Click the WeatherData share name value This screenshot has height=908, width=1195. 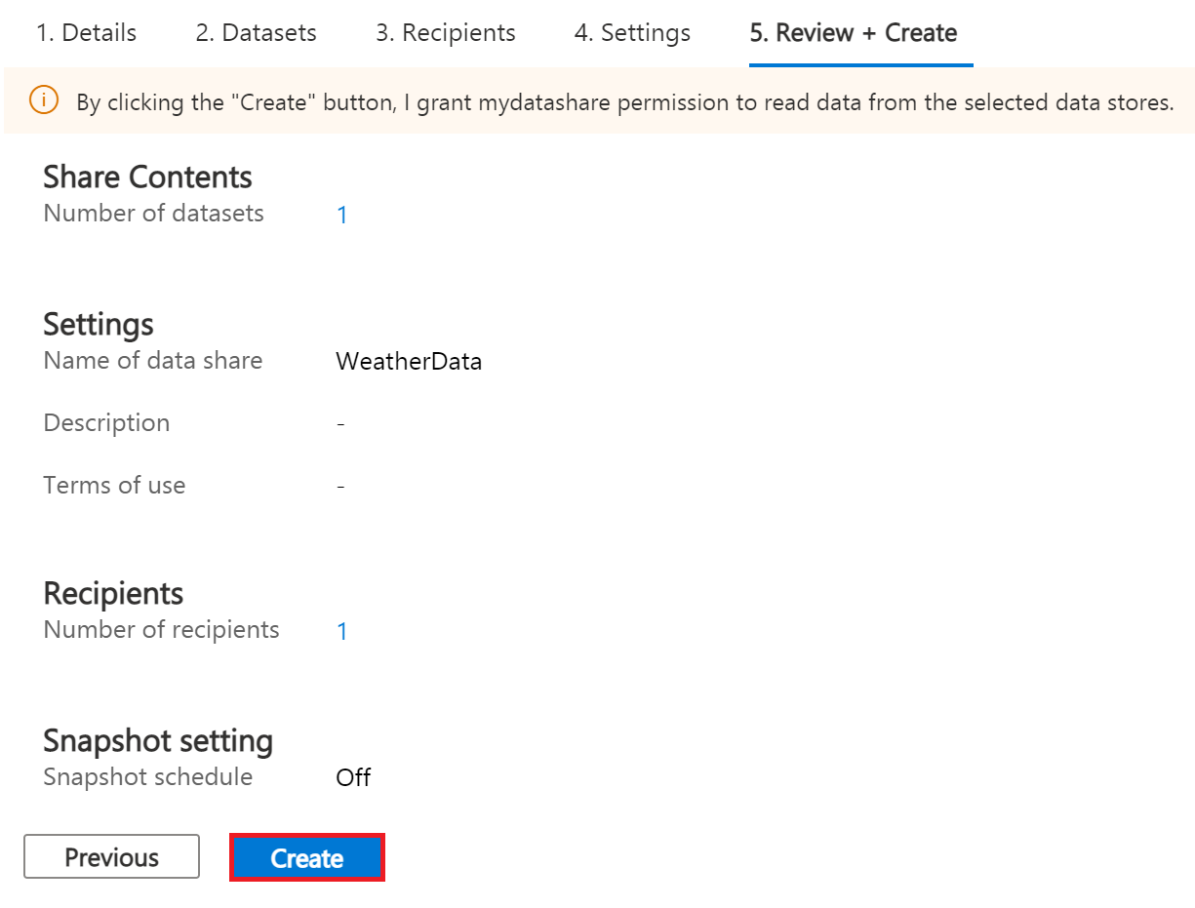[409, 361]
